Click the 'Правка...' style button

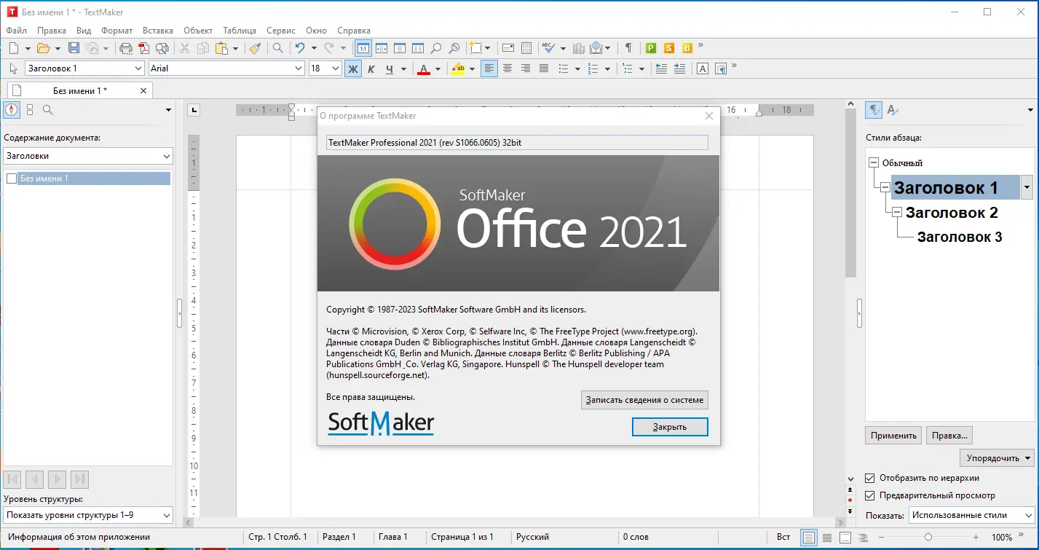(x=950, y=436)
